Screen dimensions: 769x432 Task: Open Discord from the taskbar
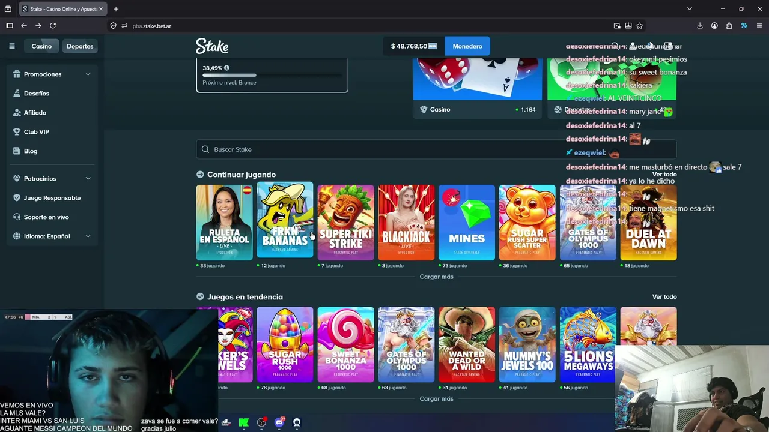click(x=279, y=422)
